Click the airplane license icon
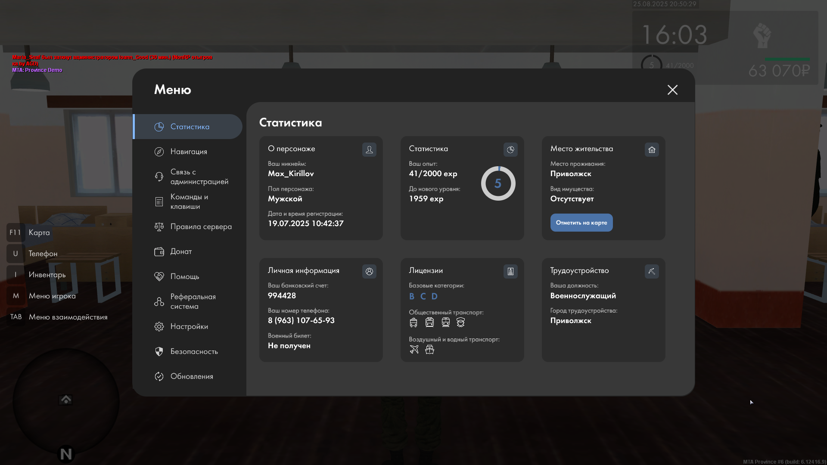 [414, 349]
